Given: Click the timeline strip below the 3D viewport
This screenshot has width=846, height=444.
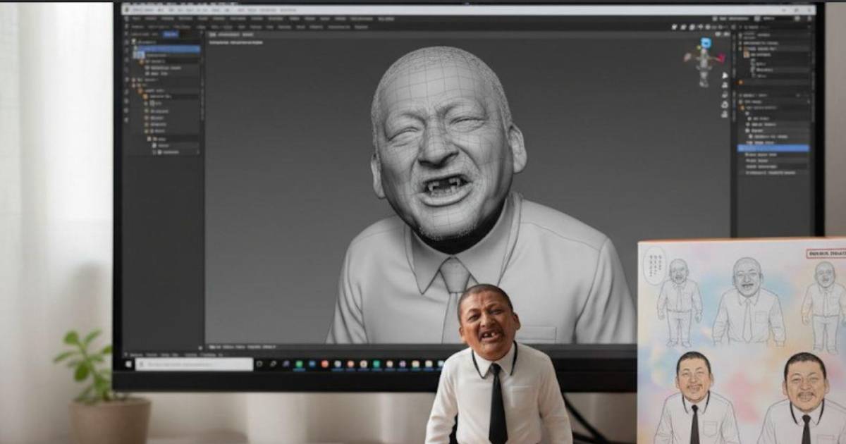Looking at the screenshot, I should click(423, 347).
